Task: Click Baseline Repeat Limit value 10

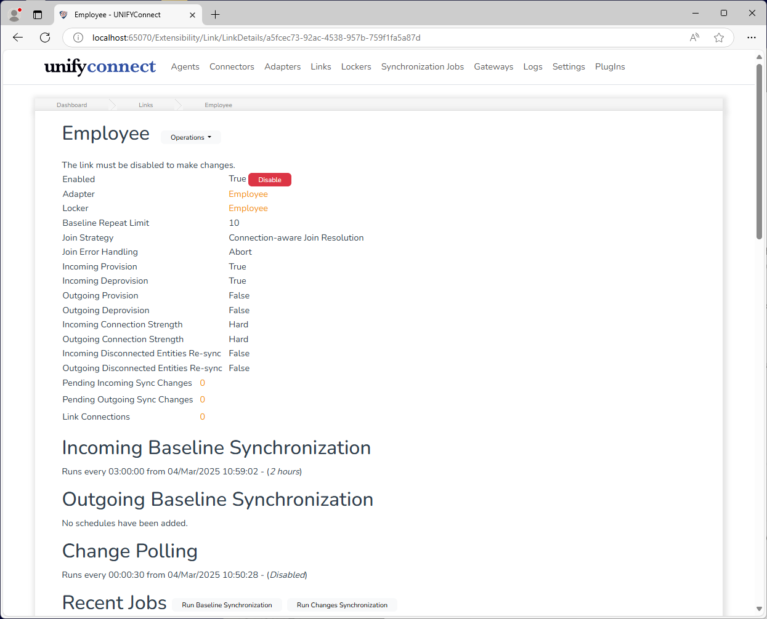Action: point(234,223)
